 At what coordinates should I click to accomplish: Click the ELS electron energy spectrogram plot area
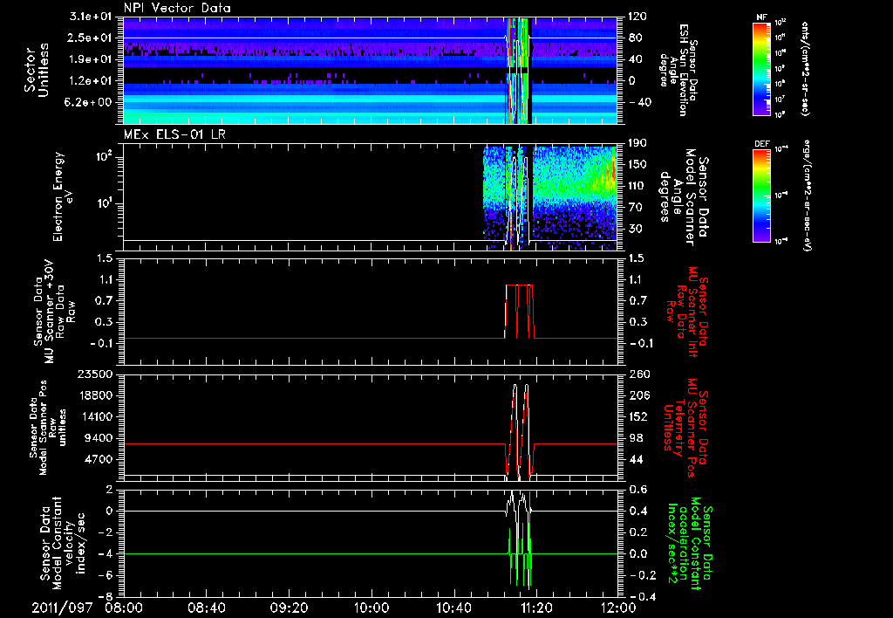(370, 197)
